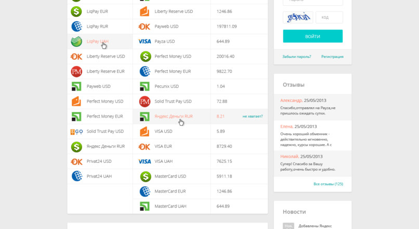Click the VISA logo beside VISA UAH
The height and width of the screenshot is (229, 419).
[145, 161]
